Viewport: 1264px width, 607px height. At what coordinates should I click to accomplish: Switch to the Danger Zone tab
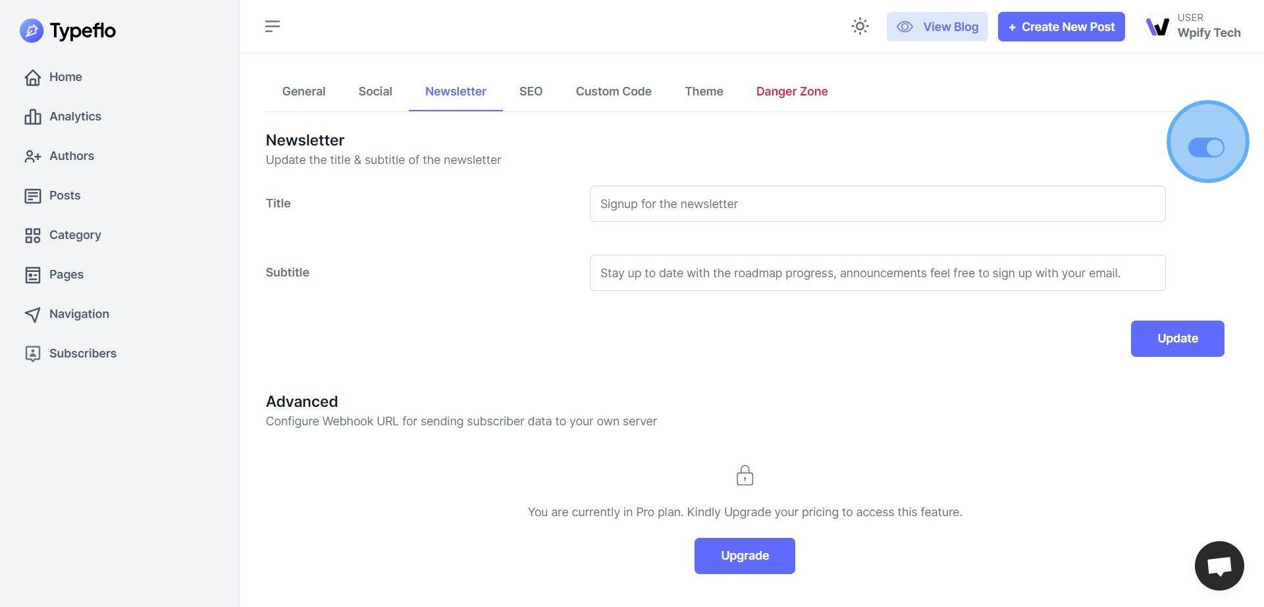(791, 92)
